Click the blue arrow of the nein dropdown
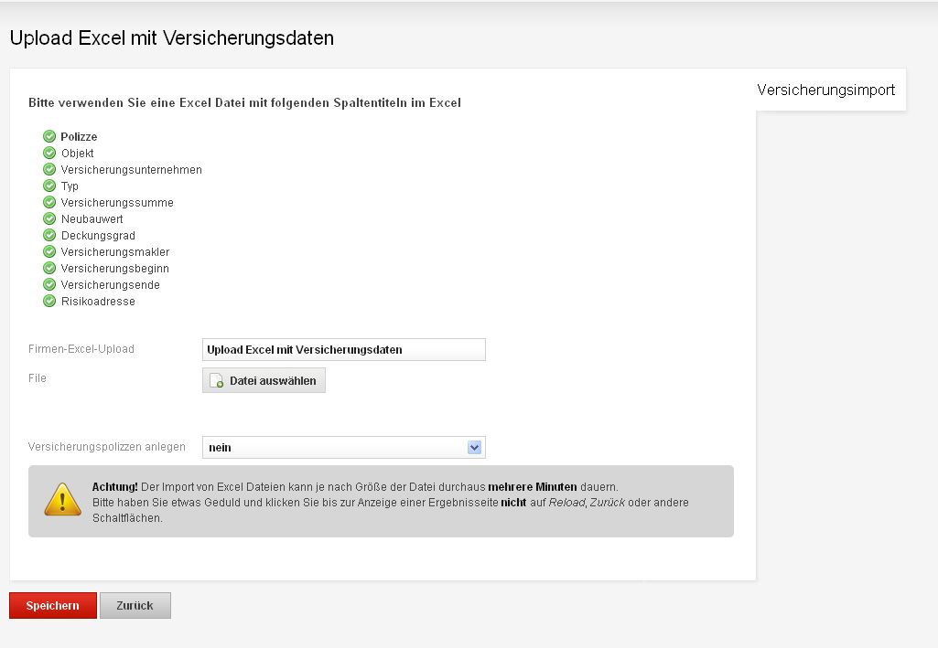This screenshot has height=648, width=938. [x=474, y=448]
